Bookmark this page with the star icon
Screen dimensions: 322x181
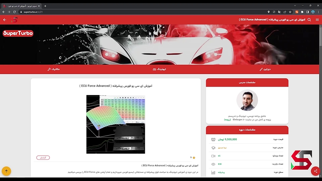pyautogui.click(x=290, y=12)
